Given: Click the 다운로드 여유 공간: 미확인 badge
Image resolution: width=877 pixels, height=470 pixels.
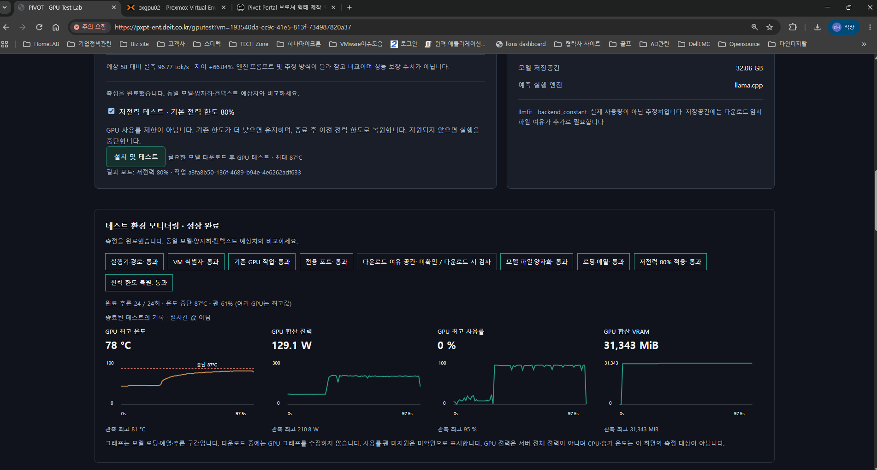Looking at the screenshot, I should [x=427, y=262].
